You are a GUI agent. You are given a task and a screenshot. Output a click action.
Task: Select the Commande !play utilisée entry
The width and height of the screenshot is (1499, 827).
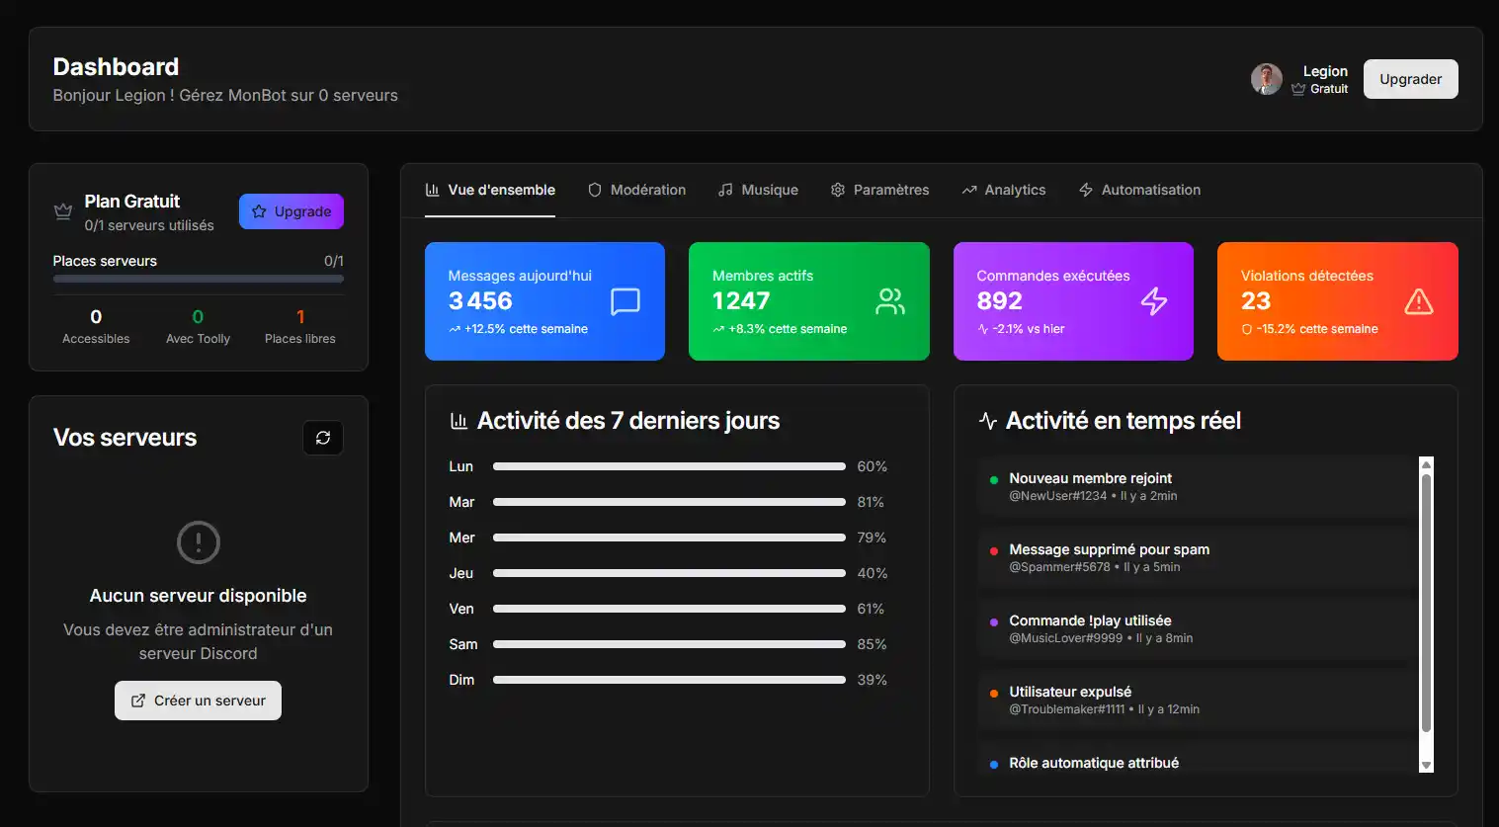1198,628
